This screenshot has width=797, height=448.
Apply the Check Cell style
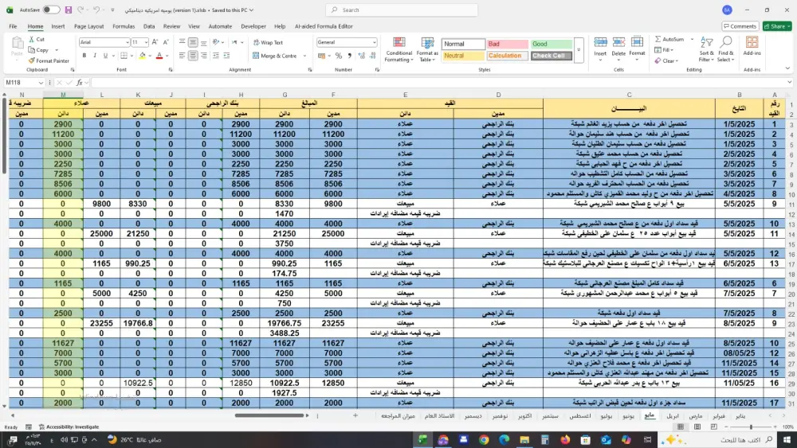click(552, 56)
